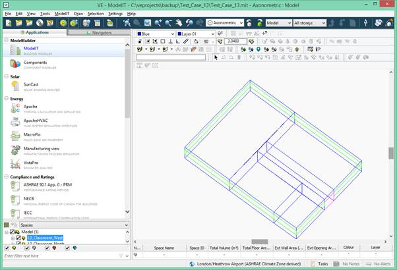Viewport: 397px width, 270px height.
Task: Open the ModelIT menu
Action: pyautogui.click(x=61, y=13)
